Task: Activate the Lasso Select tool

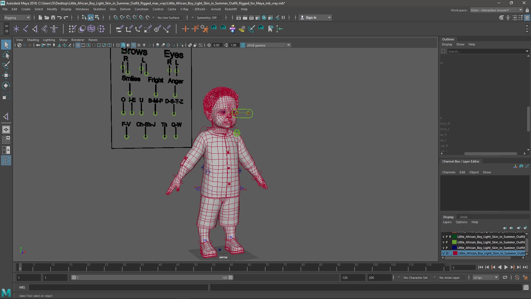Action: click(6, 55)
